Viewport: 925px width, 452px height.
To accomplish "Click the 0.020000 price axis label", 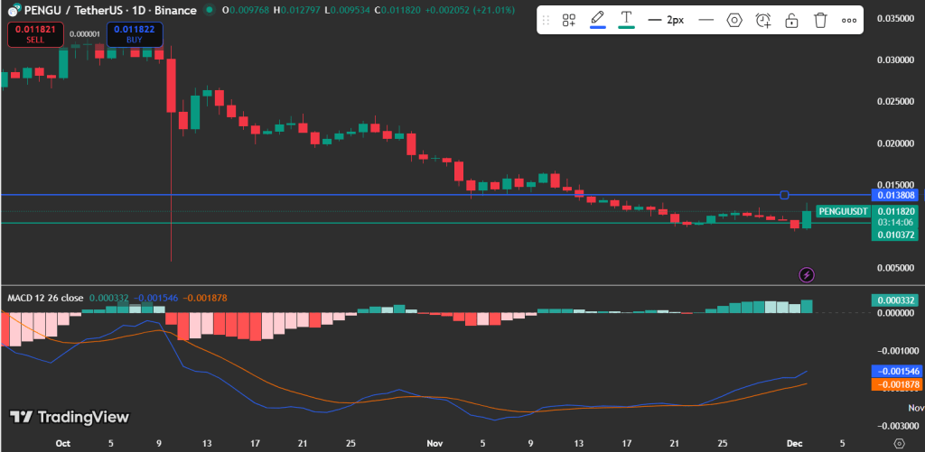I will [x=893, y=143].
